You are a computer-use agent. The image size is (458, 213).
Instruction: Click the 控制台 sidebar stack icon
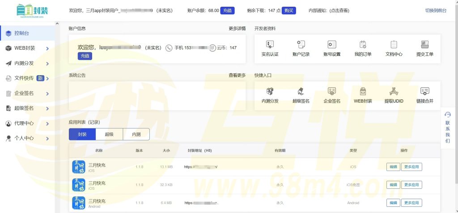[x=8, y=33]
